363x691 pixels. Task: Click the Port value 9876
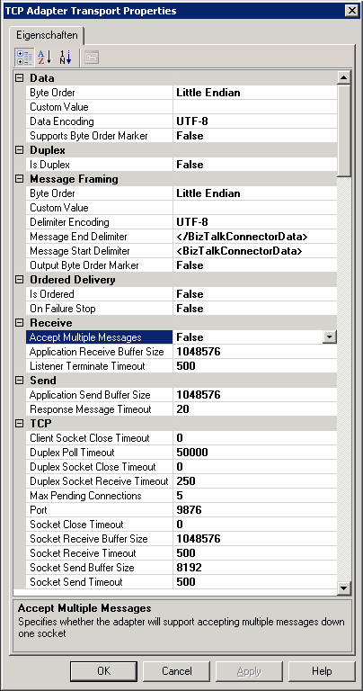point(255,510)
